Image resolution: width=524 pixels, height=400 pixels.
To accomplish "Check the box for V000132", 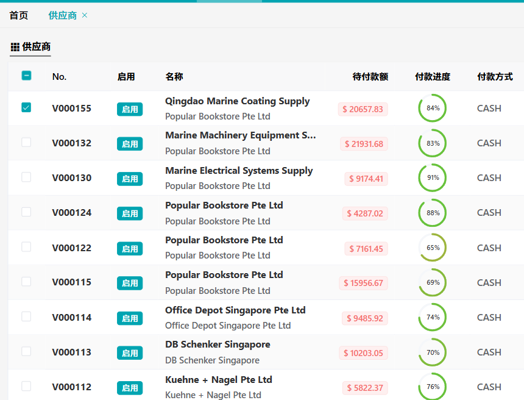I will 26,143.
